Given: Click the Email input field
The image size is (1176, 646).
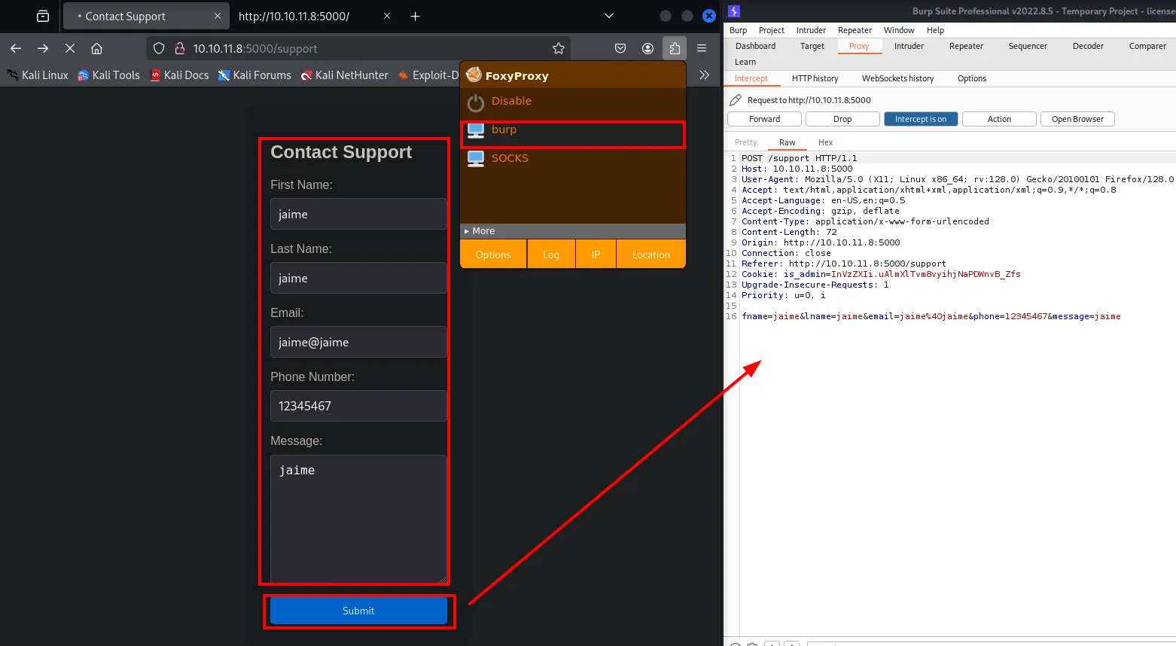Looking at the screenshot, I should point(358,342).
